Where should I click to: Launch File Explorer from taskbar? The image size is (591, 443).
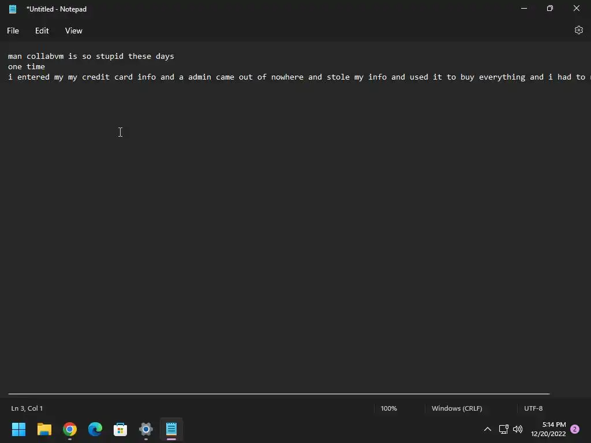pos(44,429)
